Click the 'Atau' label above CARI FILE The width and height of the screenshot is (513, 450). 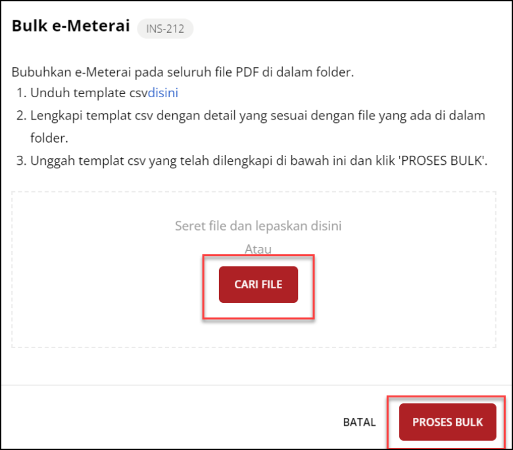(258, 249)
